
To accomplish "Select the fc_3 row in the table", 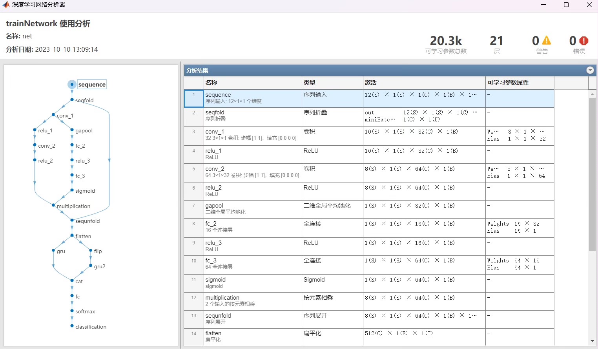I will click(x=369, y=265).
